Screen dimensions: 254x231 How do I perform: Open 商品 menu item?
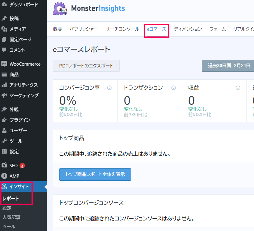point(14,74)
